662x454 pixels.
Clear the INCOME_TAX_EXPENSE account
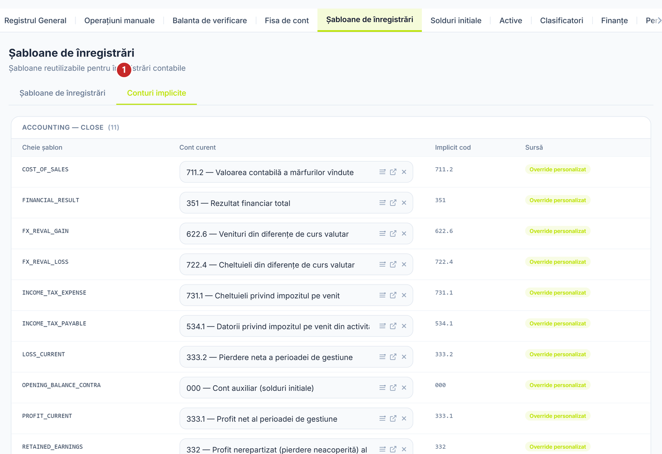[404, 295]
